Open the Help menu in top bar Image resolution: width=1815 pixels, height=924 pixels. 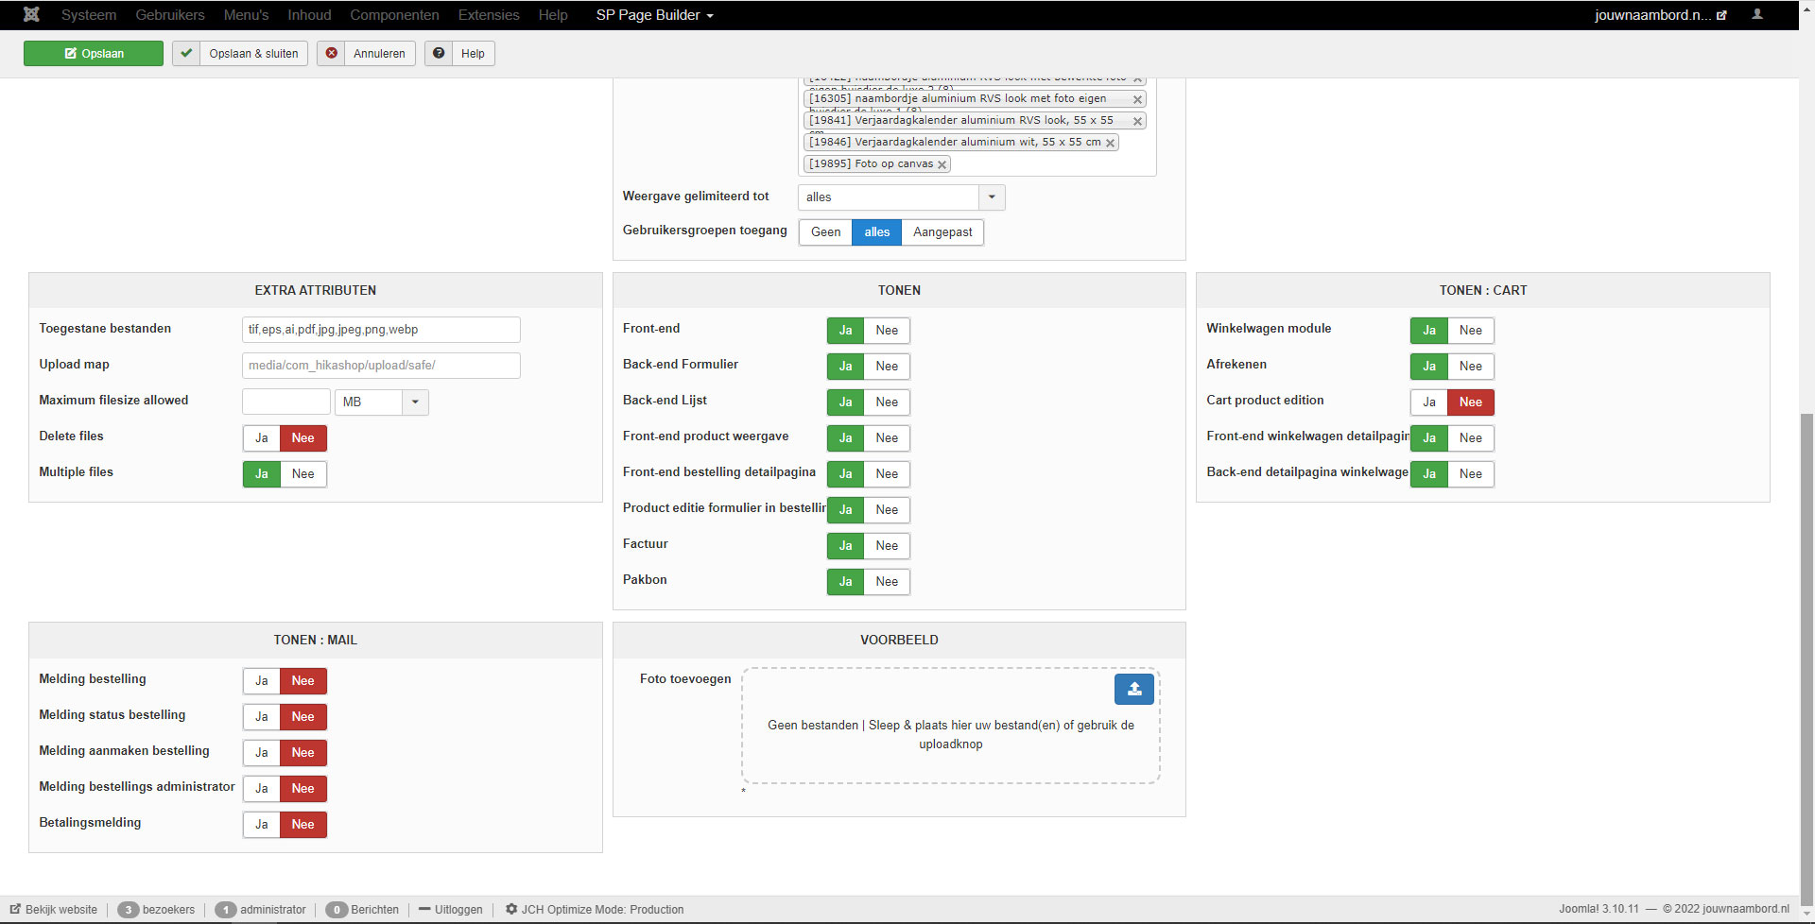pyautogui.click(x=553, y=15)
